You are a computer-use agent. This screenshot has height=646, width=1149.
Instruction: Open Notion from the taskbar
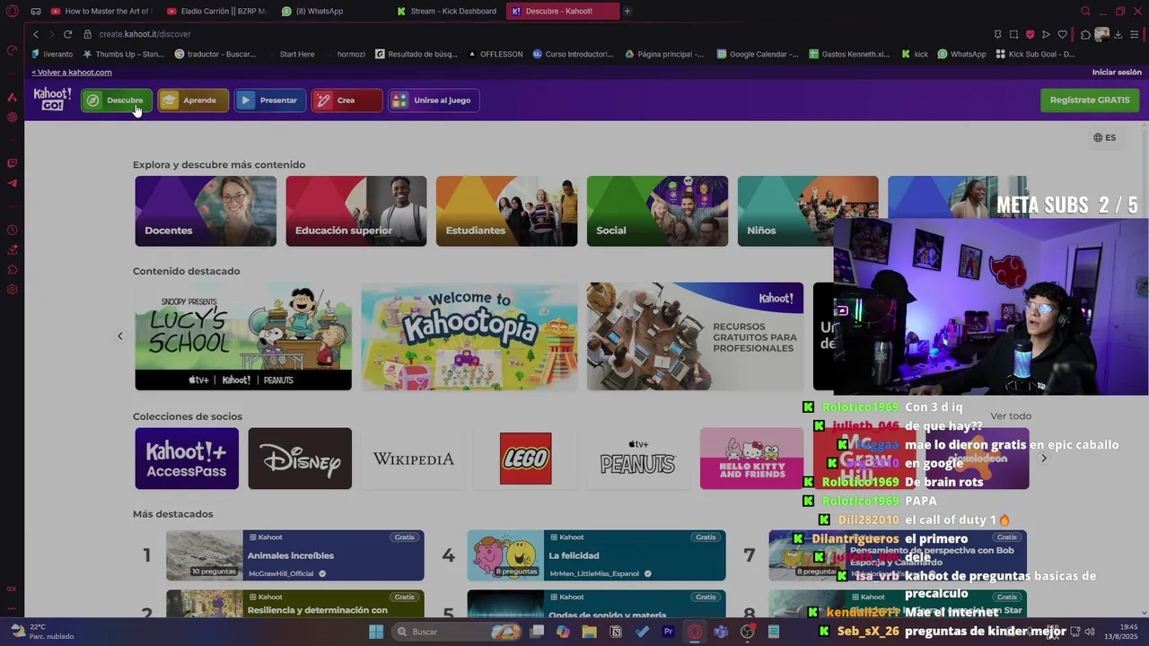[615, 632]
